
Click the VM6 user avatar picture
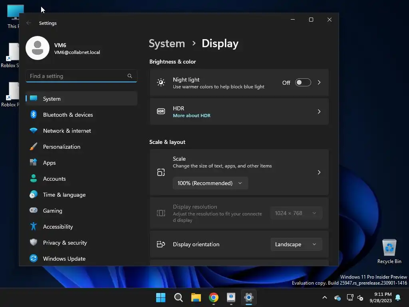[38, 48]
